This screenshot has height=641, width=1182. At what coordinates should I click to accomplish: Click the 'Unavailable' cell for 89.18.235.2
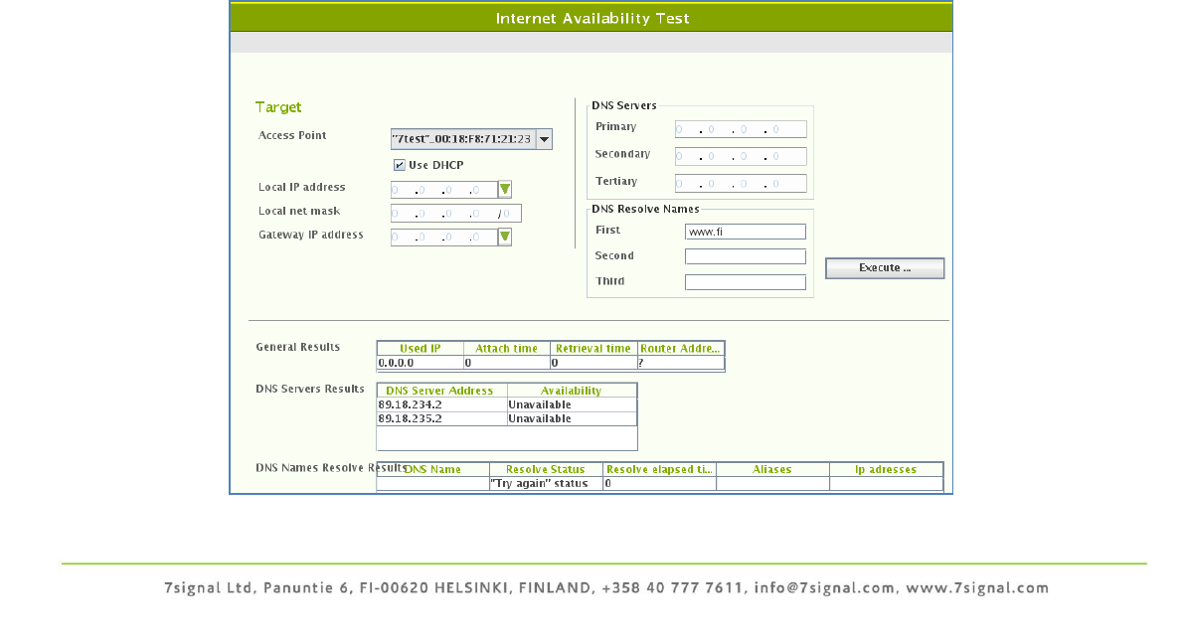point(573,418)
